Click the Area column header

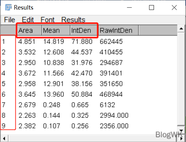pos(29,30)
